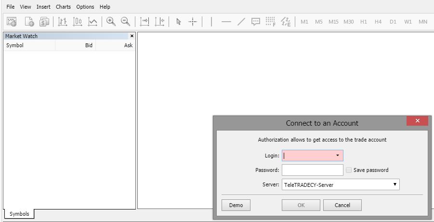Set timeframe to MN
Screen dimensions: 434x222
point(423,22)
